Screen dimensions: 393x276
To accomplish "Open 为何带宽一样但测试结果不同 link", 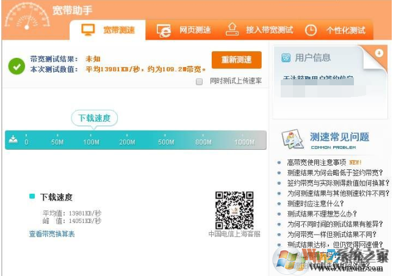I will [x=331, y=235].
